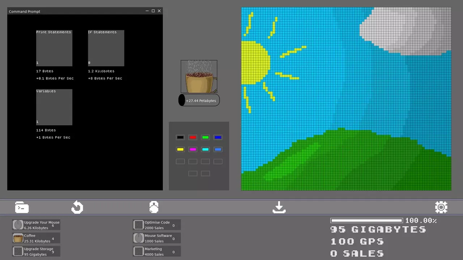The image size is (463, 260).
Task: Click the 95 GIGABYTES counter text
Action: click(x=378, y=229)
